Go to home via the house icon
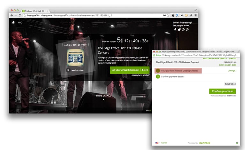Screen dimensions: 245x150 pos(13,23)
